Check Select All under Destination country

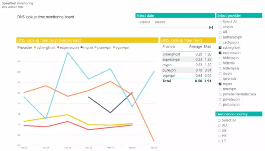pos(220,120)
